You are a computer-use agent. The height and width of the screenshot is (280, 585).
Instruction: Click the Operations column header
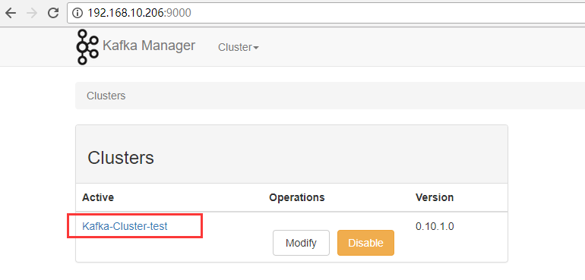tap(297, 197)
